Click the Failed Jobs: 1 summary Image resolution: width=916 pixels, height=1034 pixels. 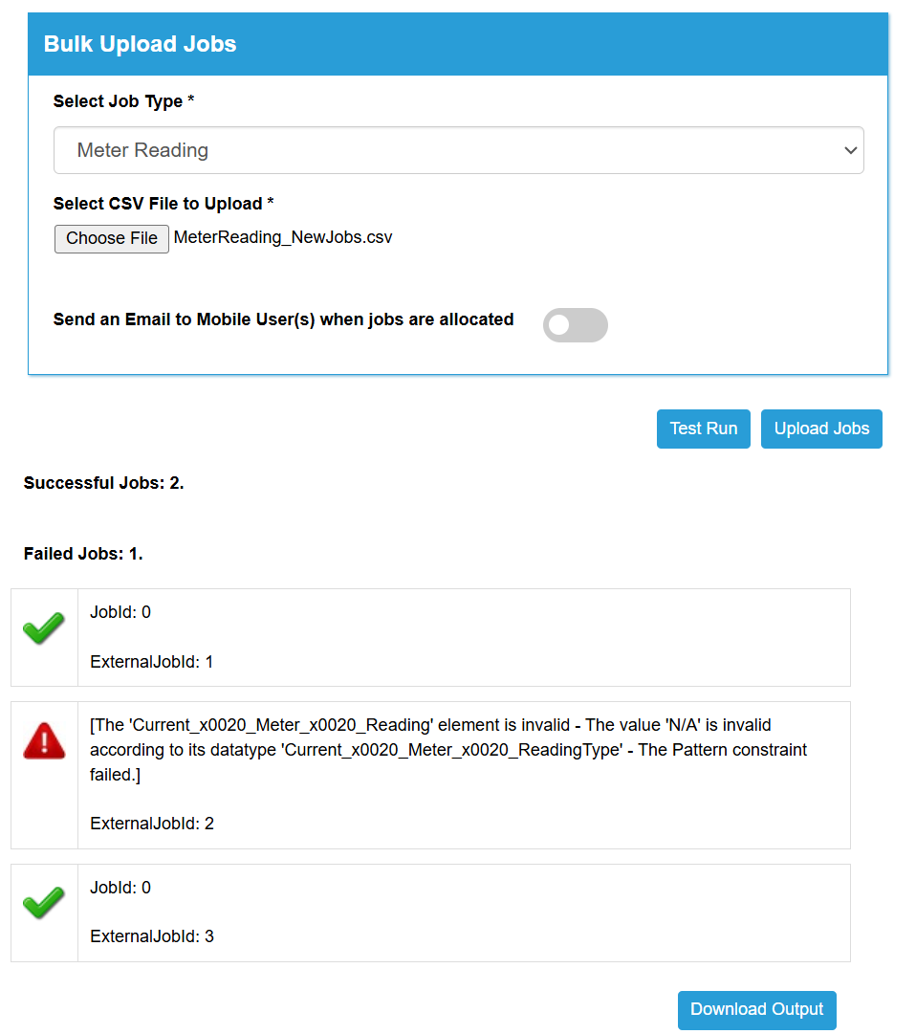(x=83, y=553)
